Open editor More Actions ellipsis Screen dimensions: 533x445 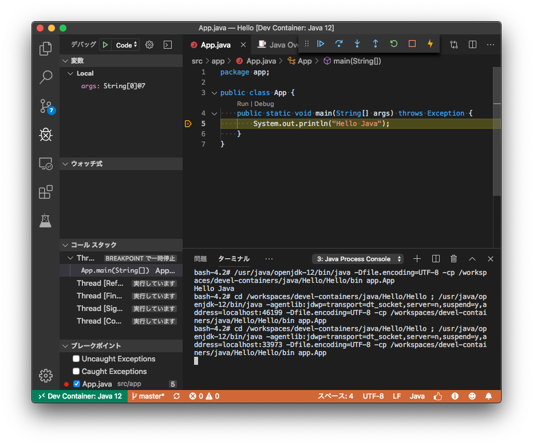pos(490,45)
